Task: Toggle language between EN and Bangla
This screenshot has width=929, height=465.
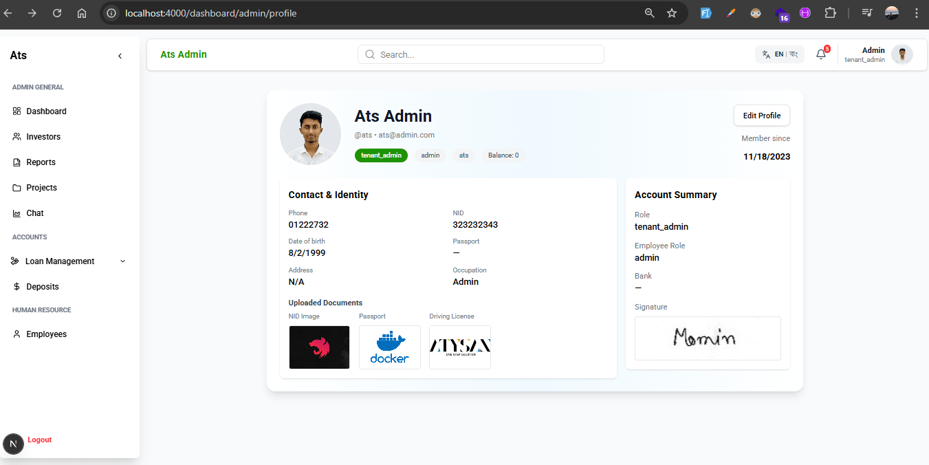Action: coord(779,54)
